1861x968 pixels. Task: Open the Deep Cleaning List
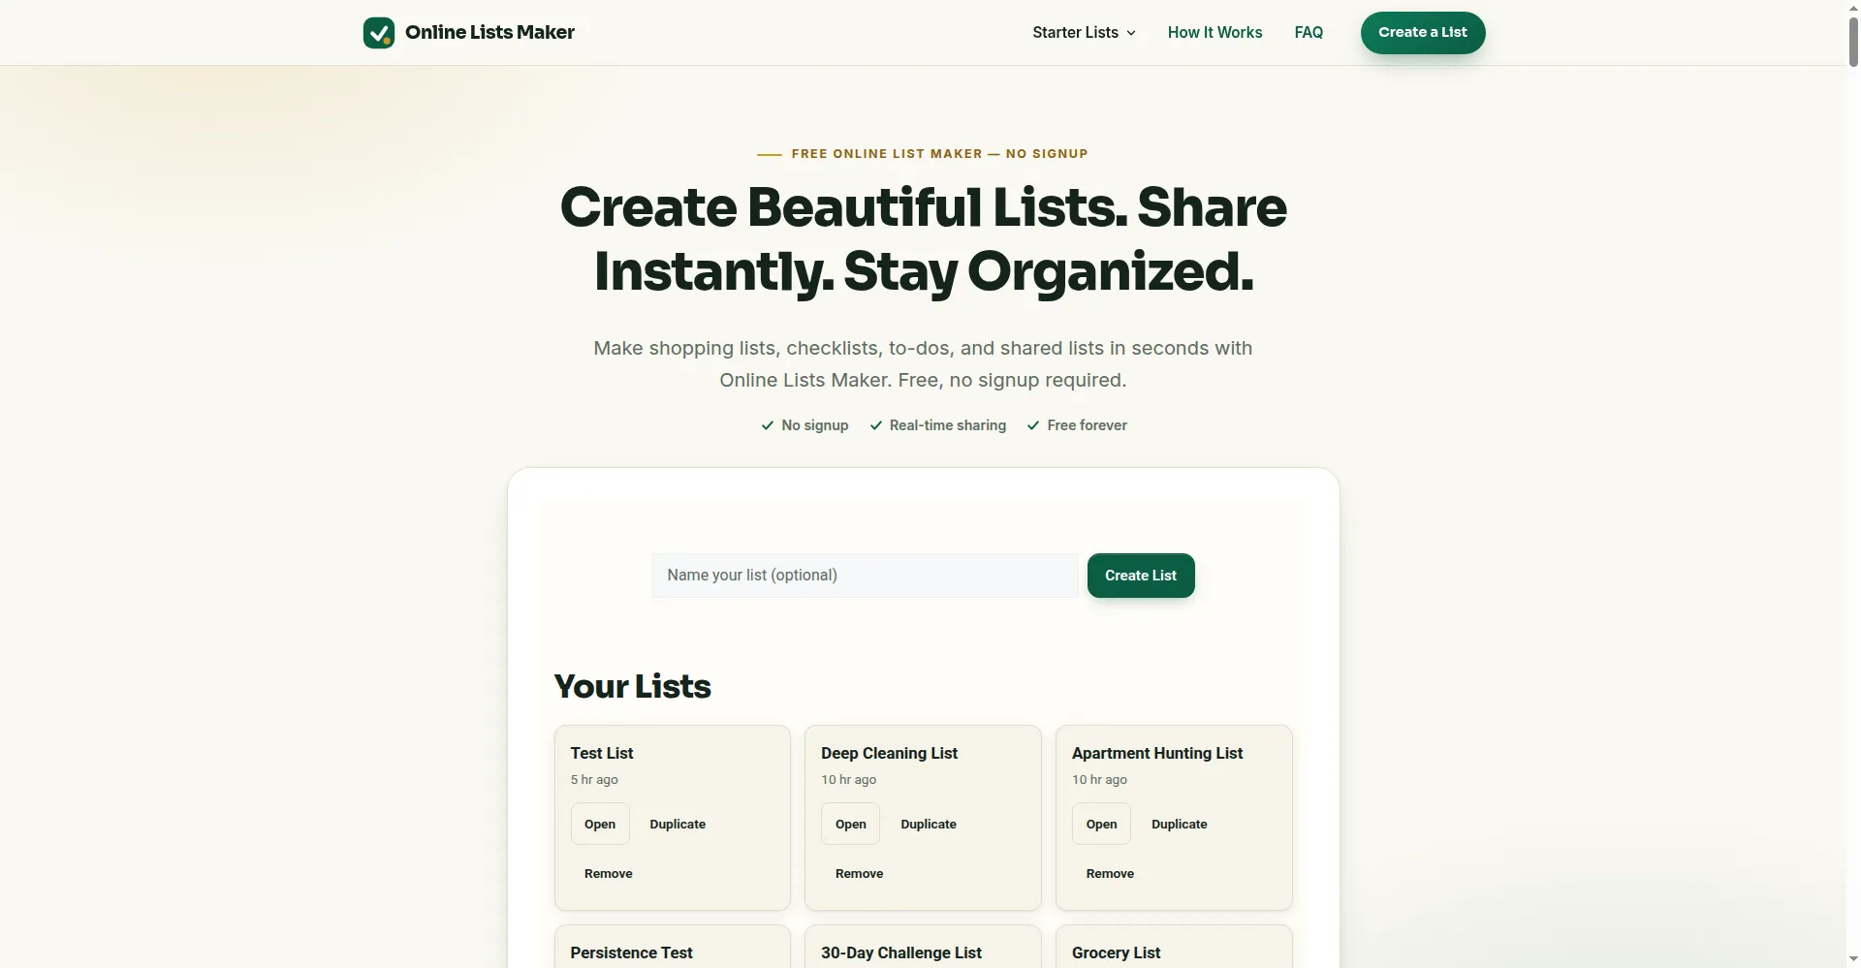click(851, 824)
